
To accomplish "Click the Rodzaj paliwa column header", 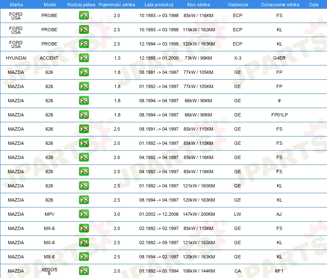I will [x=81, y=5].
